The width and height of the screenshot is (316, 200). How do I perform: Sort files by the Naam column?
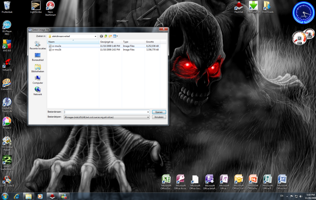[73, 42]
